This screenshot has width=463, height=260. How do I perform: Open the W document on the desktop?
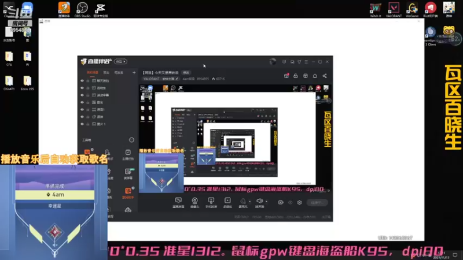[x=27, y=58]
